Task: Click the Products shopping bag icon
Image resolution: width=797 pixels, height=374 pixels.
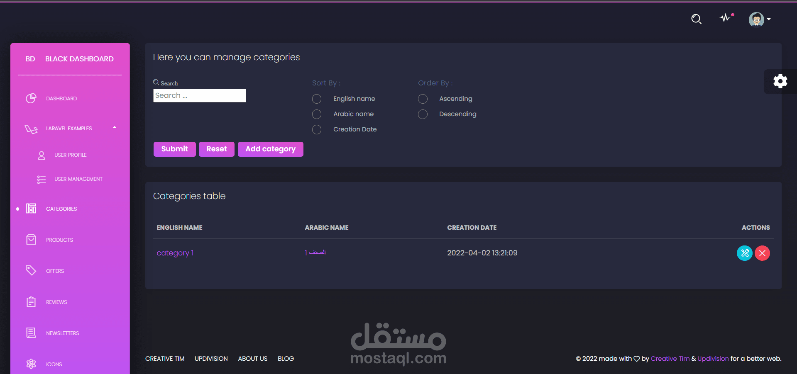Action: 31,240
